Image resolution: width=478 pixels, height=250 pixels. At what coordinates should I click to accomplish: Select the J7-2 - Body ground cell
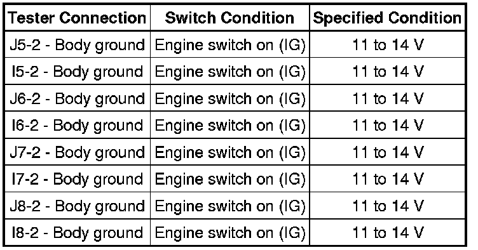(78, 152)
